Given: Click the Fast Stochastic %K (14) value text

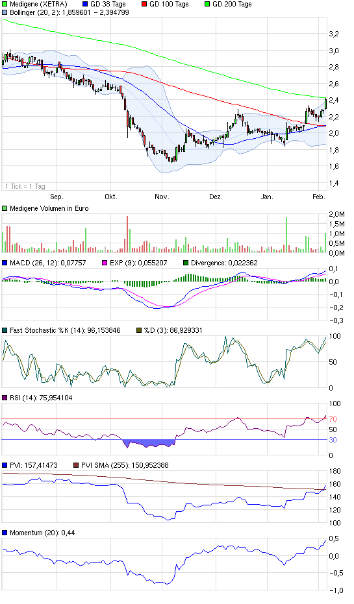Looking at the screenshot, I should point(65,330).
